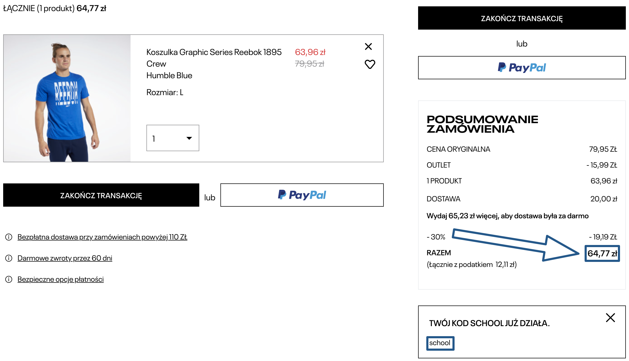Click the product thumbnail of blue shirt
Screen dimensions: 629x361
67,98
